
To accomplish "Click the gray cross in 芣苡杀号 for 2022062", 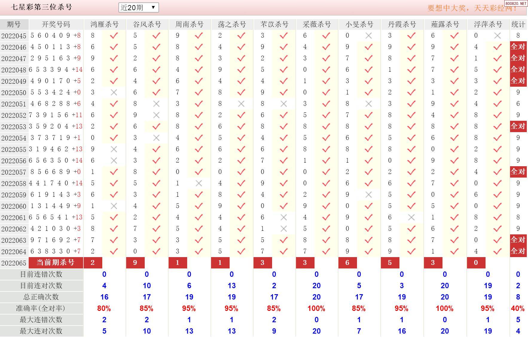I will [283, 229].
